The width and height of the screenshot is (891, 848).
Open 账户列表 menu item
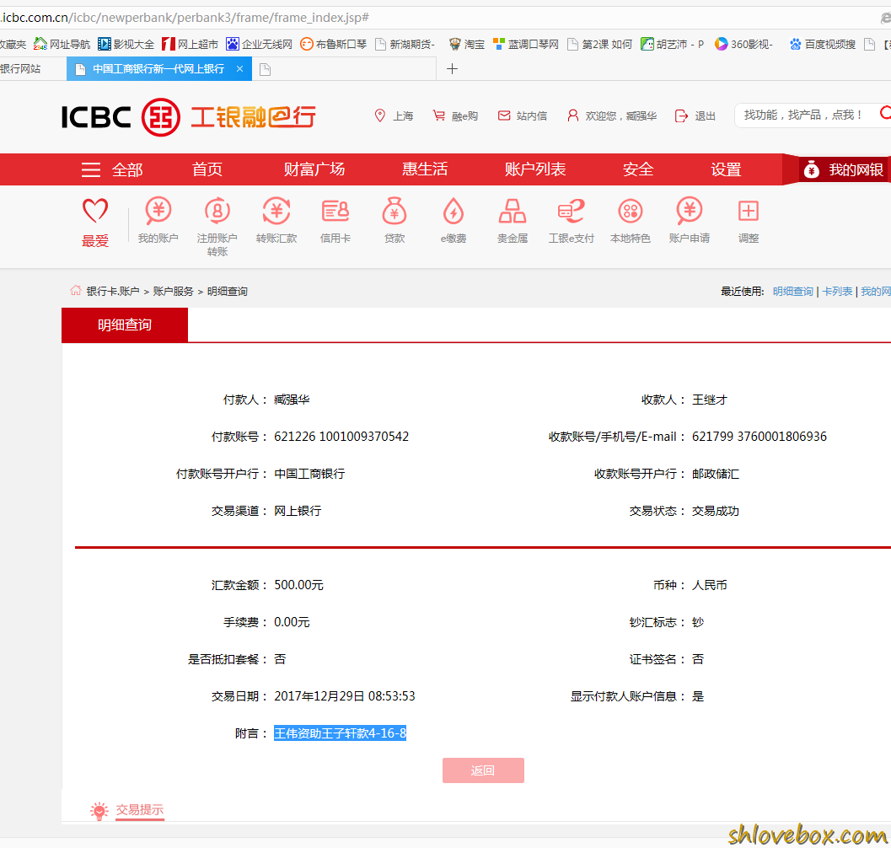pyautogui.click(x=534, y=169)
